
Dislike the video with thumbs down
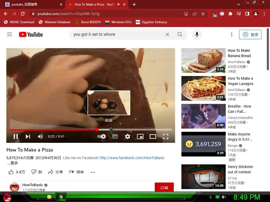pyautogui.click(x=37, y=172)
